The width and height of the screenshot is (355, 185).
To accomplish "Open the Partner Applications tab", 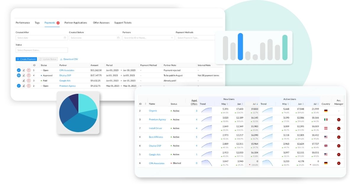I will (x=76, y=23).
